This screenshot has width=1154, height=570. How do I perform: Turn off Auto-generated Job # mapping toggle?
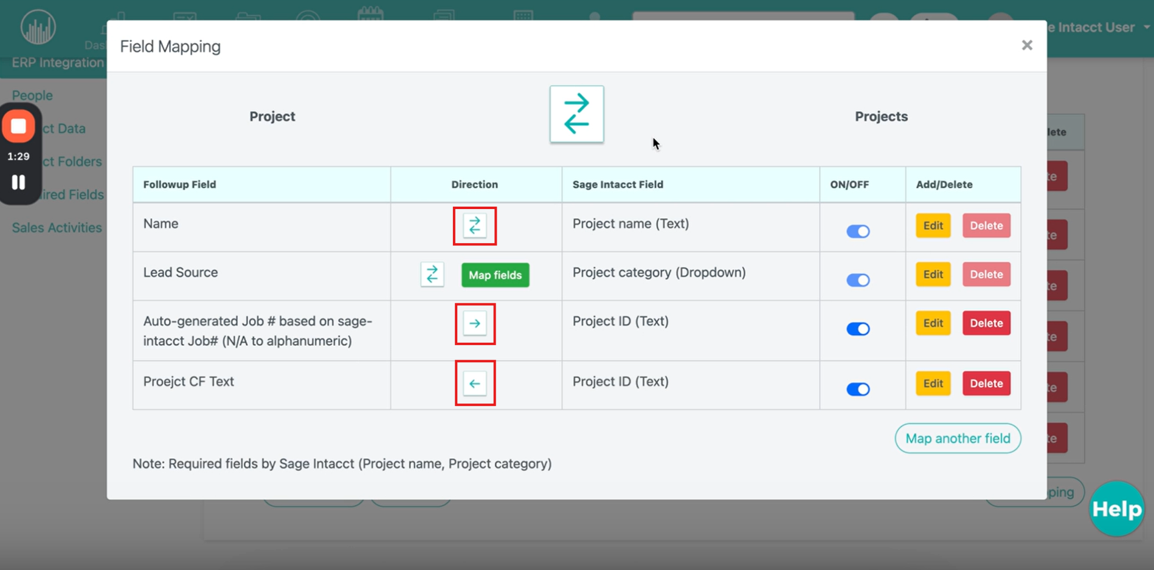coord(858,329)
